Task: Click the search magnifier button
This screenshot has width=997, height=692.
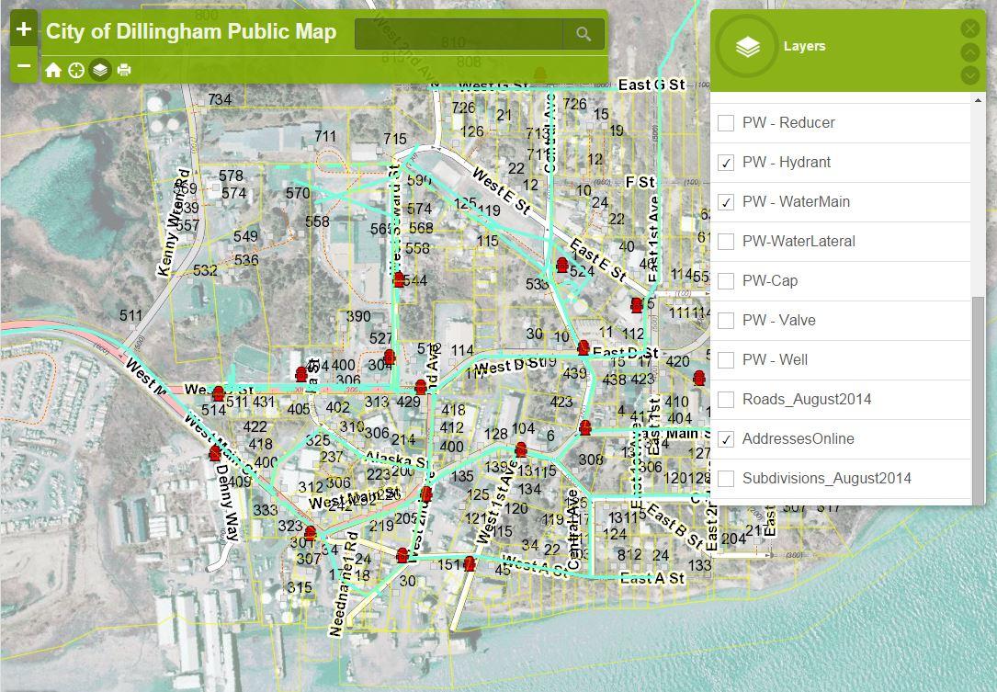Action: click(583, 34)
